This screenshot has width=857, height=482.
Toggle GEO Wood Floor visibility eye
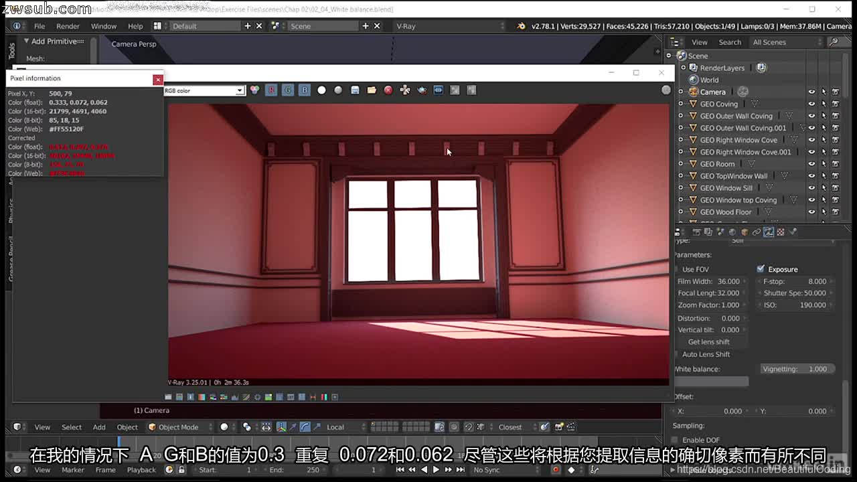[811, 212]
